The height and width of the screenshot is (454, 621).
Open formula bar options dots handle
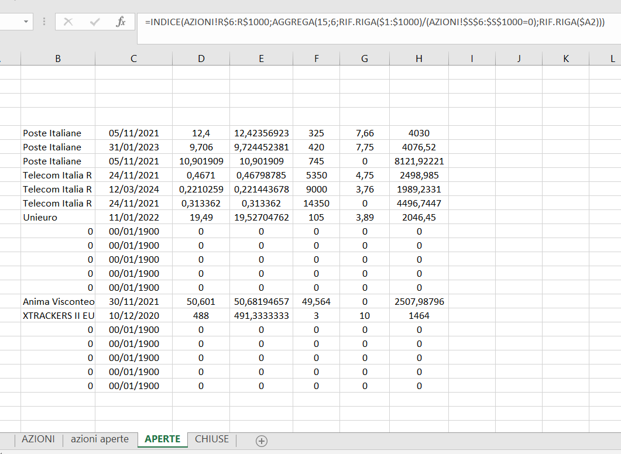(x=44, y=22)
